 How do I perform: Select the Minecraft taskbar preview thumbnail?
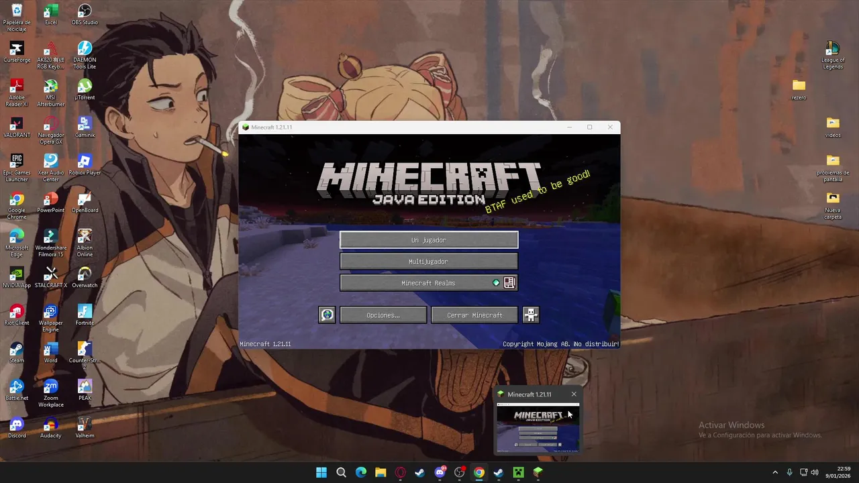click(538, 427)
